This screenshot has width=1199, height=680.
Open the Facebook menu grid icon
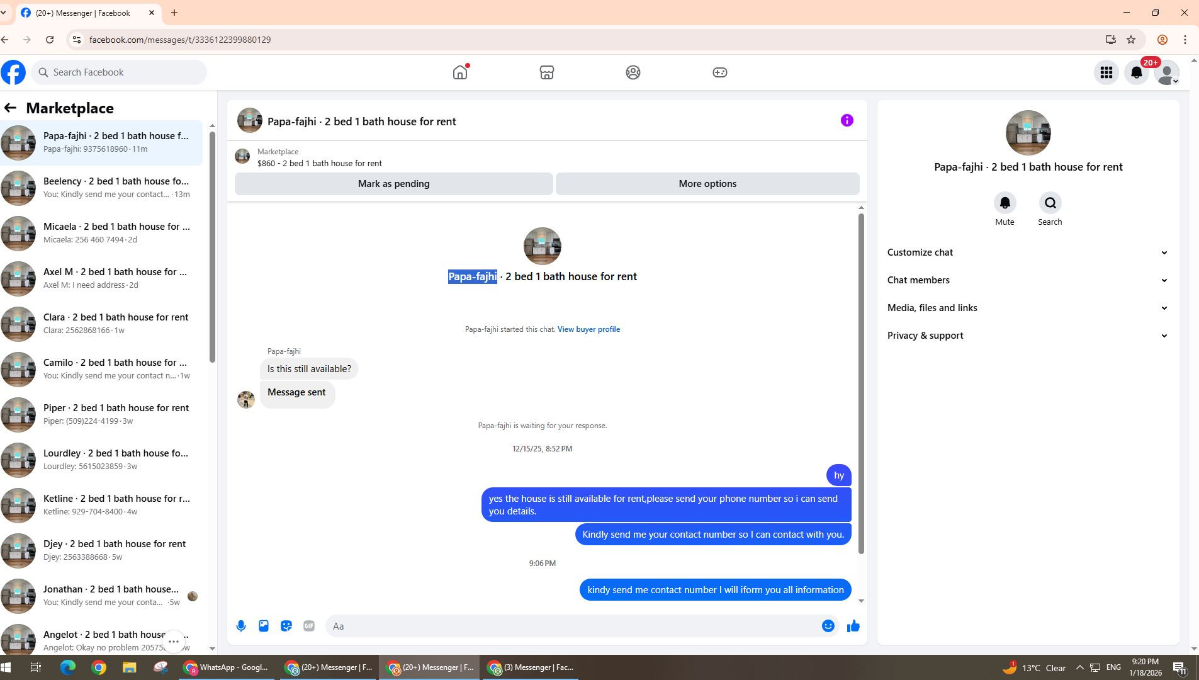click(1106, 72)
